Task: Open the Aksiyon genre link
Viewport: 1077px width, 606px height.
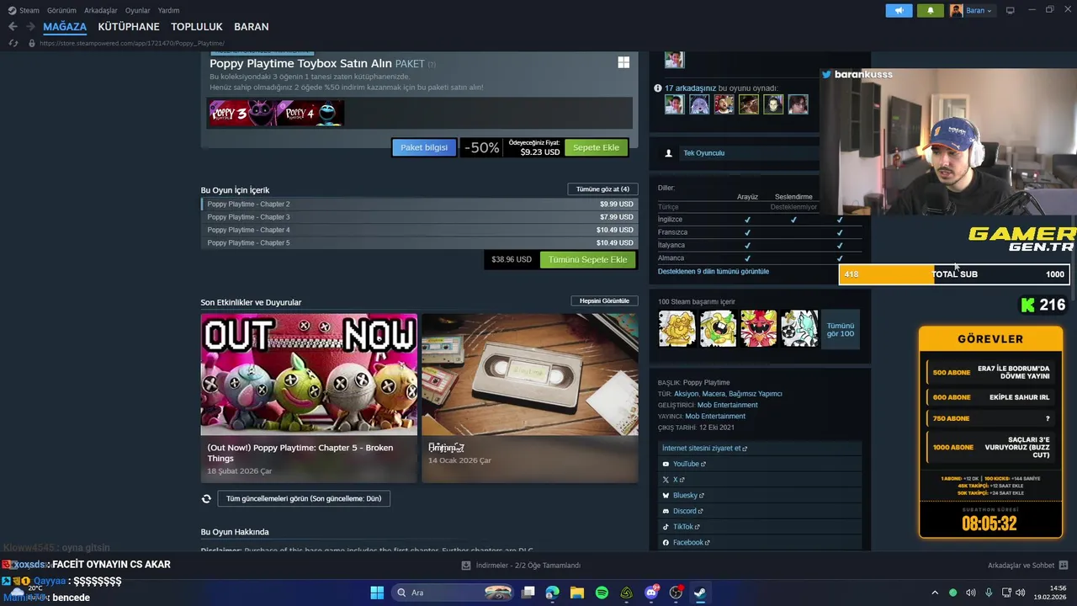Action: tap(687, 394)
